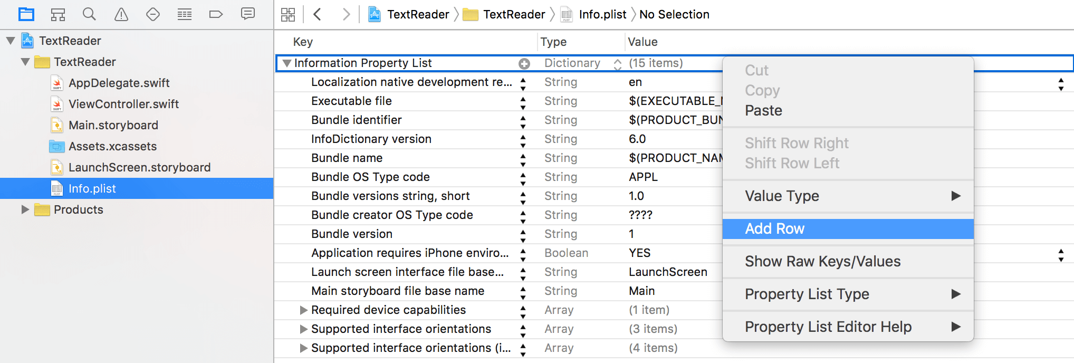1074x363 pixels.
Task: Click the related items grid icon
Action: 288,14
